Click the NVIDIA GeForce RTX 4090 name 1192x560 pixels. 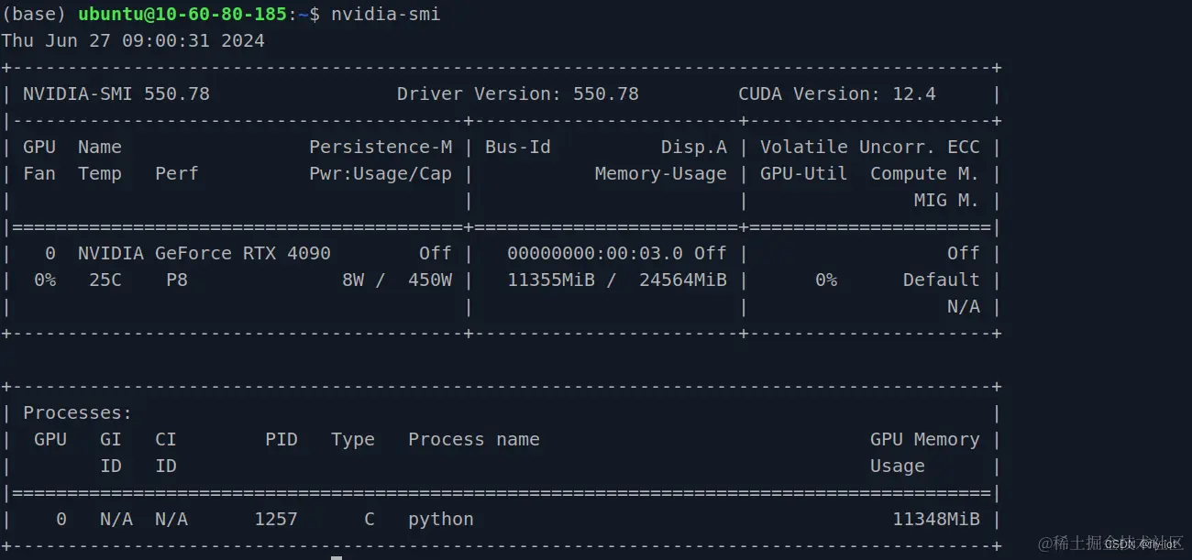tap(204, 254)
